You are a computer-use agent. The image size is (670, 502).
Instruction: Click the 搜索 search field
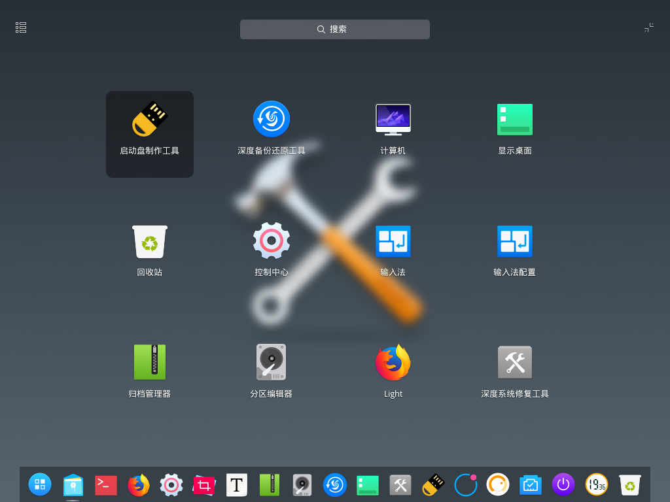[x=334, y=29]
